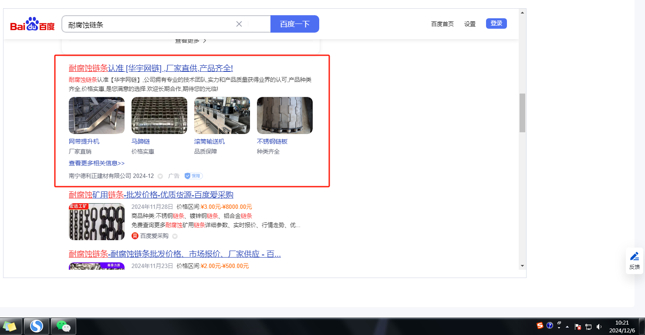This screenshot has width=645, height=335.
Task: Click the 登录 login button
Action: [496, 23]
